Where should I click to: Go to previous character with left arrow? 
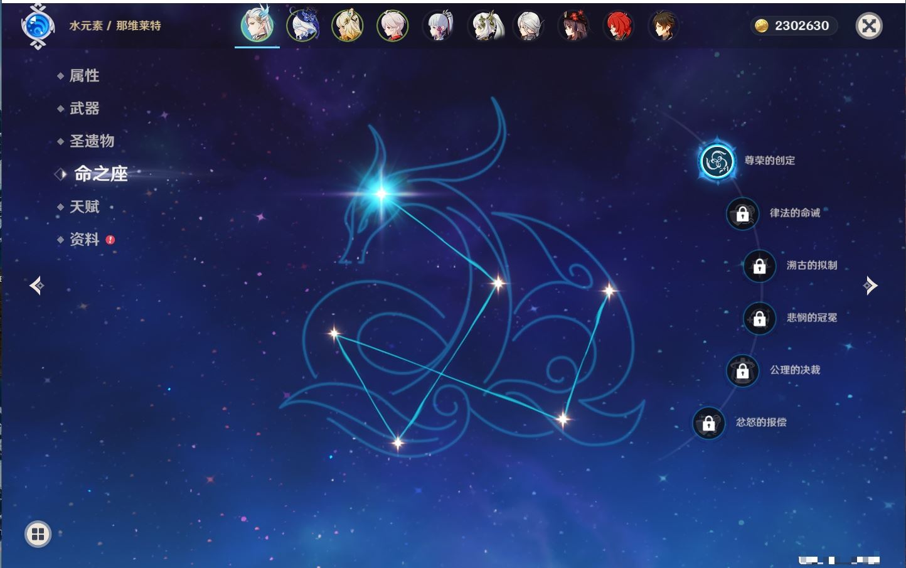pyautogui.click(x=37, y=286)
